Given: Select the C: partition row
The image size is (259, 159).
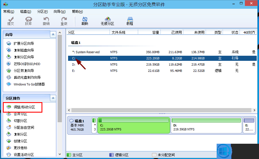Looking at the screenshot, I should (162, 58).
